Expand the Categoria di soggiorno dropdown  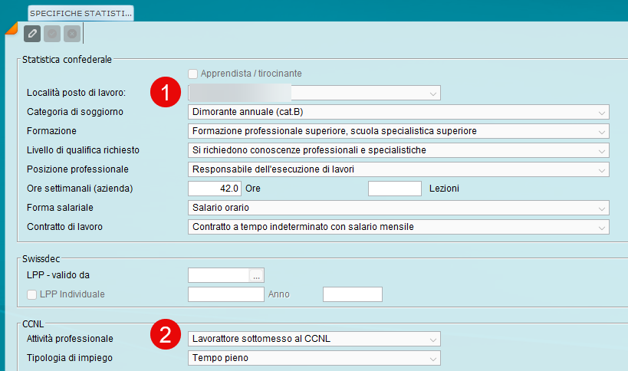pos(601,112)
